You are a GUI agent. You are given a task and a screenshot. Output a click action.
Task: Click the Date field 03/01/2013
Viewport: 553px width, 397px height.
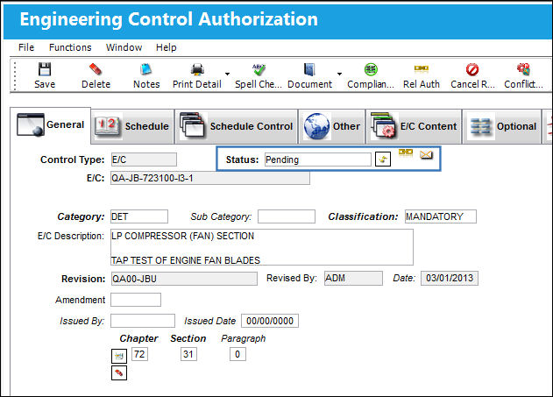(x=450, y=278)
